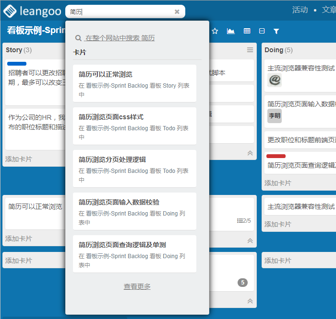The image size is (336, 319).
Task: Click the blue label on the Story card
Action: pyautogui.click(x=17, y=64)
